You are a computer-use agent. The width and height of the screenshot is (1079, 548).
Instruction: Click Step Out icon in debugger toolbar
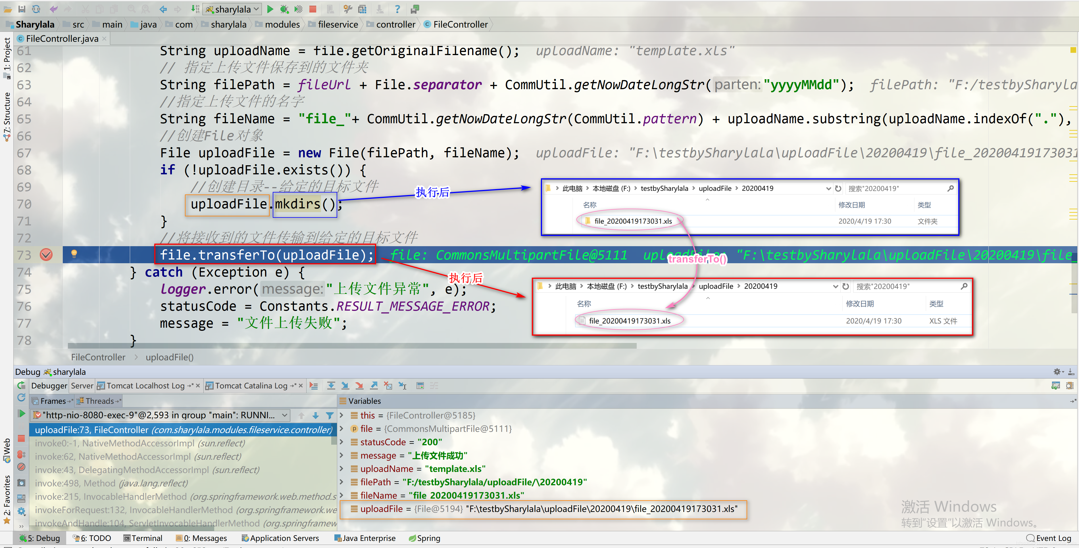coord(374,386)
